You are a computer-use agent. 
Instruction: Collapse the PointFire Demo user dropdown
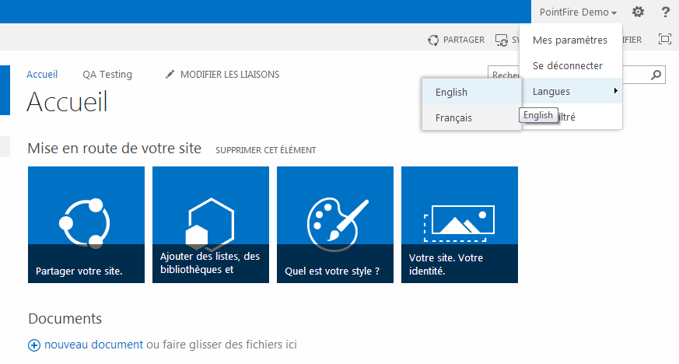[578, 12]
